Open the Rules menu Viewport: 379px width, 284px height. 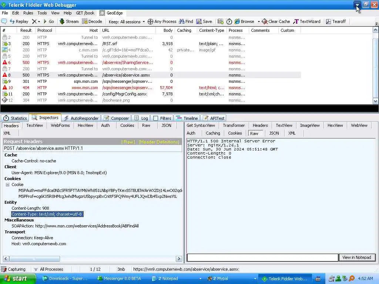pos(28,13)
